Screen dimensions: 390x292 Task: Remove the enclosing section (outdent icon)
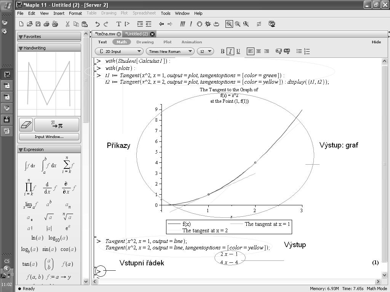pos(149,24)
